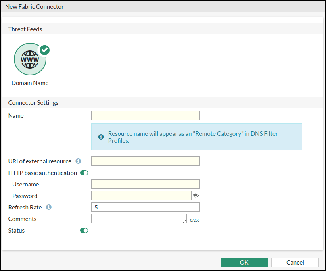Screen dimensions: 326x271
Task: Turn off the Status toggle
Action: tap(84, 231)
